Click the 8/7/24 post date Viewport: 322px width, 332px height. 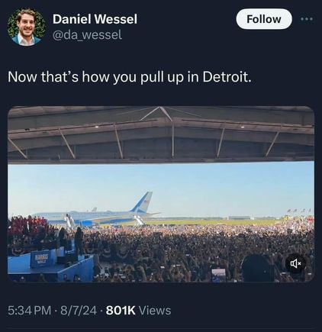coord(79,311)
